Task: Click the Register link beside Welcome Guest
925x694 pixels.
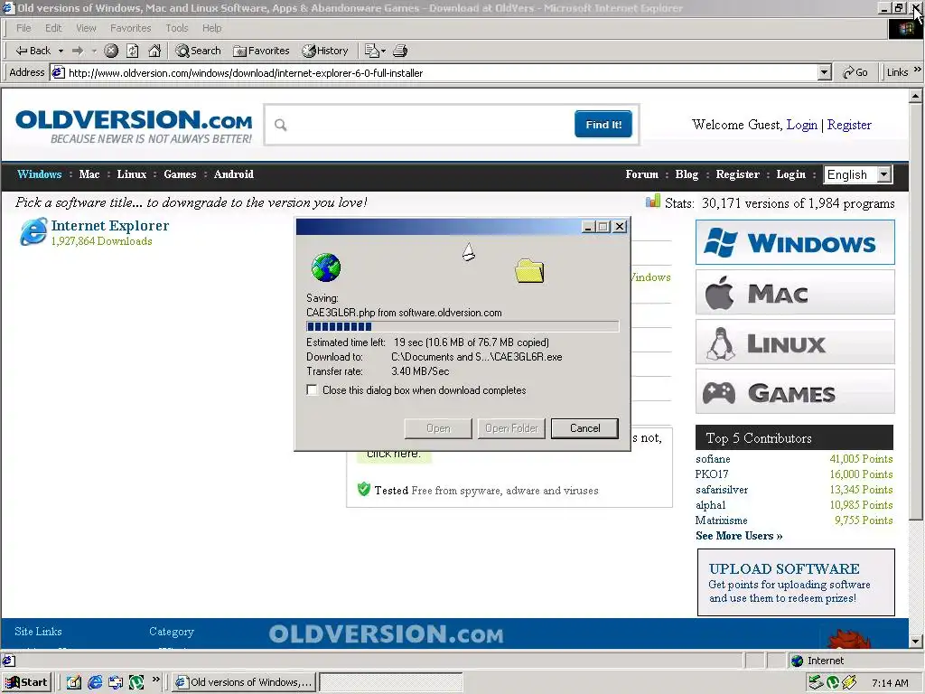Action: coord(849,125)
